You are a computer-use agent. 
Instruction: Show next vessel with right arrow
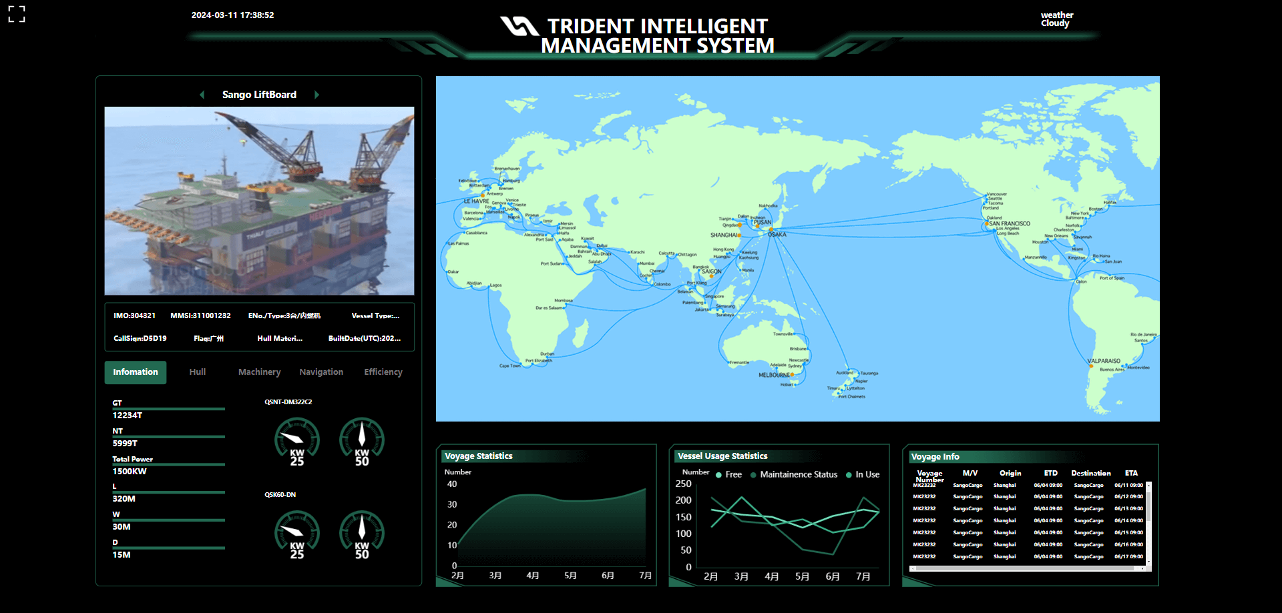tap(316, 95)
